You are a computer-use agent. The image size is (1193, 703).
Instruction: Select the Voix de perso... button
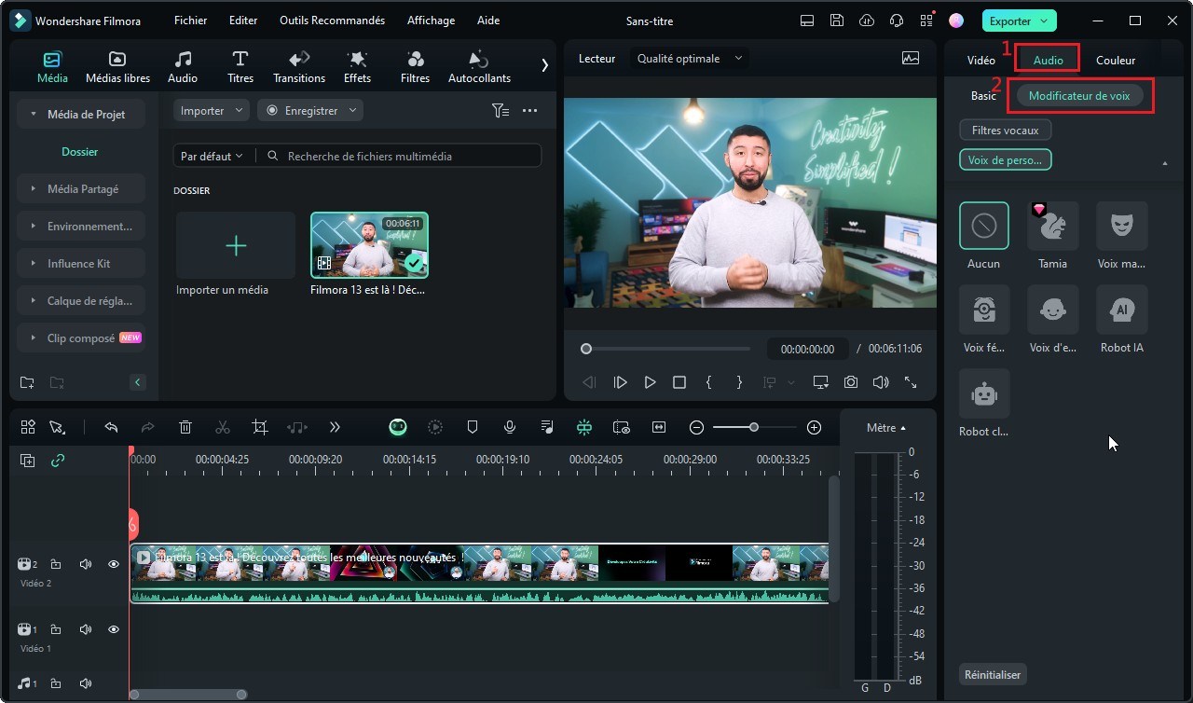tap(1006, 160)
